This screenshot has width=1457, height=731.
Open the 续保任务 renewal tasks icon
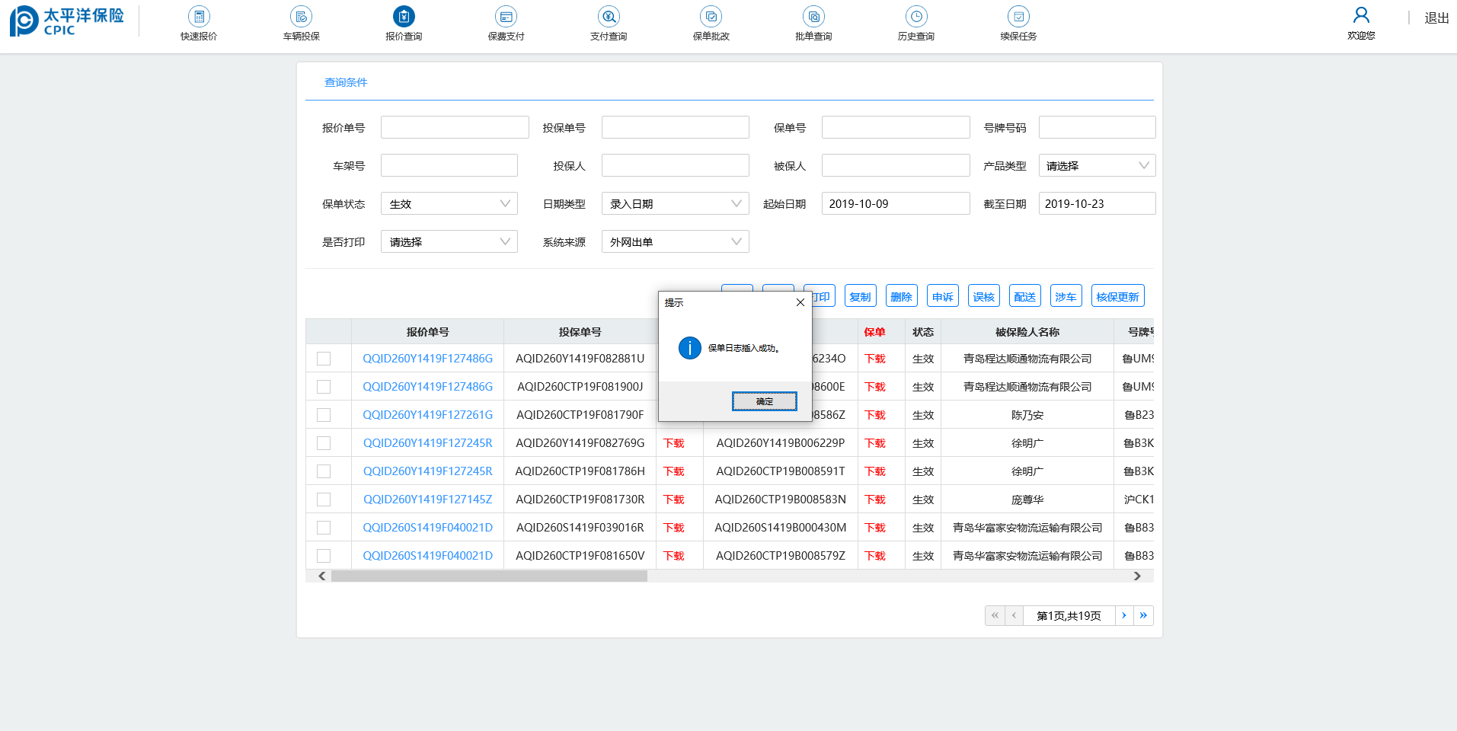1018,17
